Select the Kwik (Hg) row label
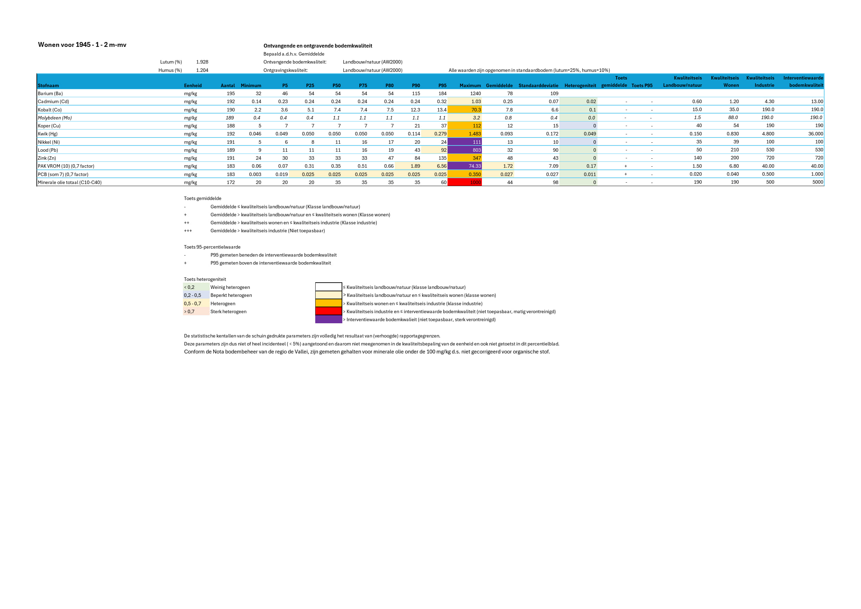861x609 pixels. (x=48, y=134)
